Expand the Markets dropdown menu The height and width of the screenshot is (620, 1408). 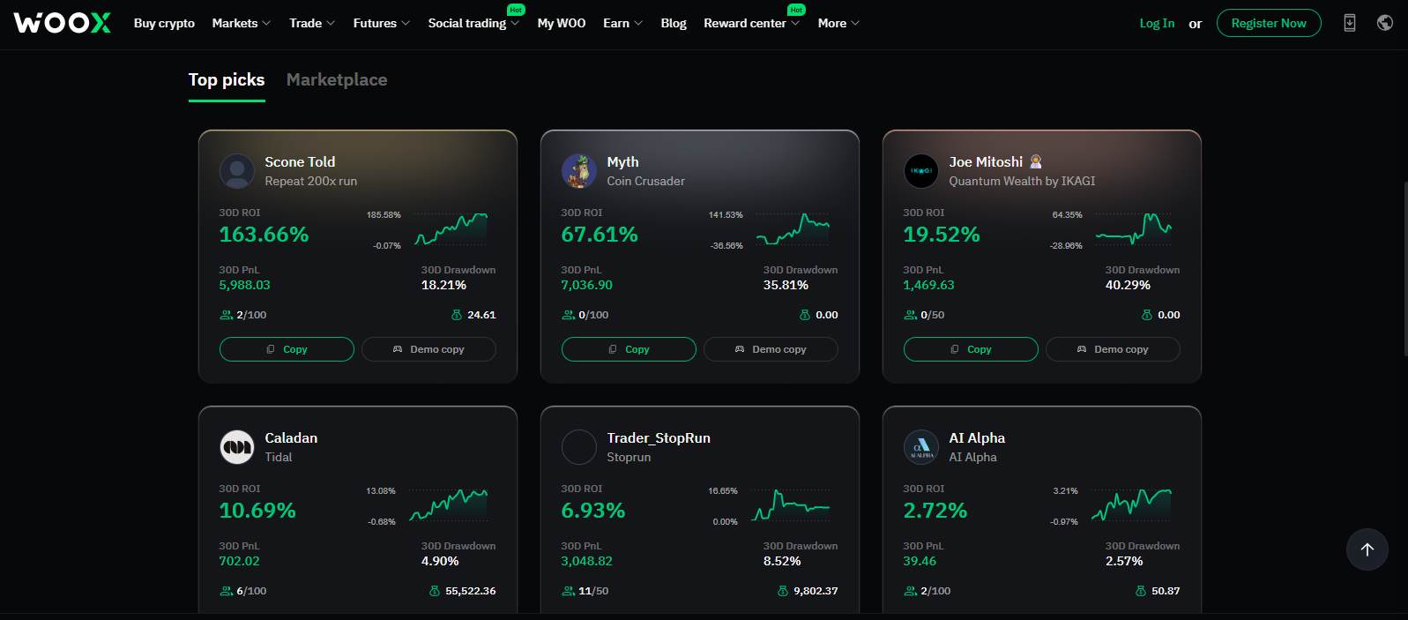(241, 23)
